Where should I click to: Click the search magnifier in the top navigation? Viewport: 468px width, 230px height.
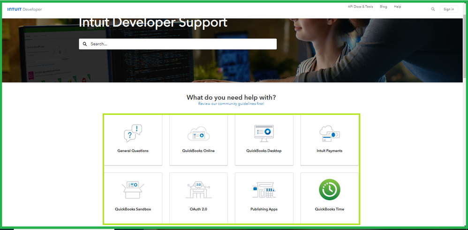pos(433,9)
